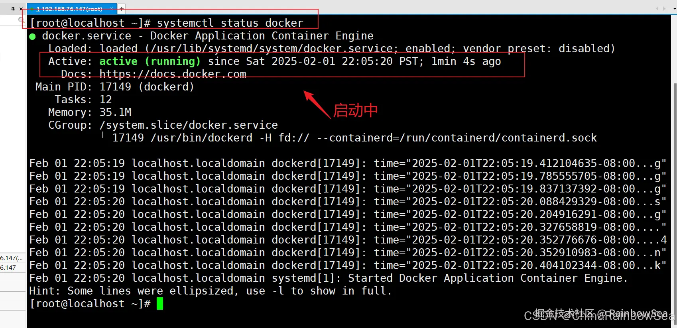Click the green terminal cursor at prompt
This screenshot has height=328, width=677.
pyautogui.click(x=160, y=303)
